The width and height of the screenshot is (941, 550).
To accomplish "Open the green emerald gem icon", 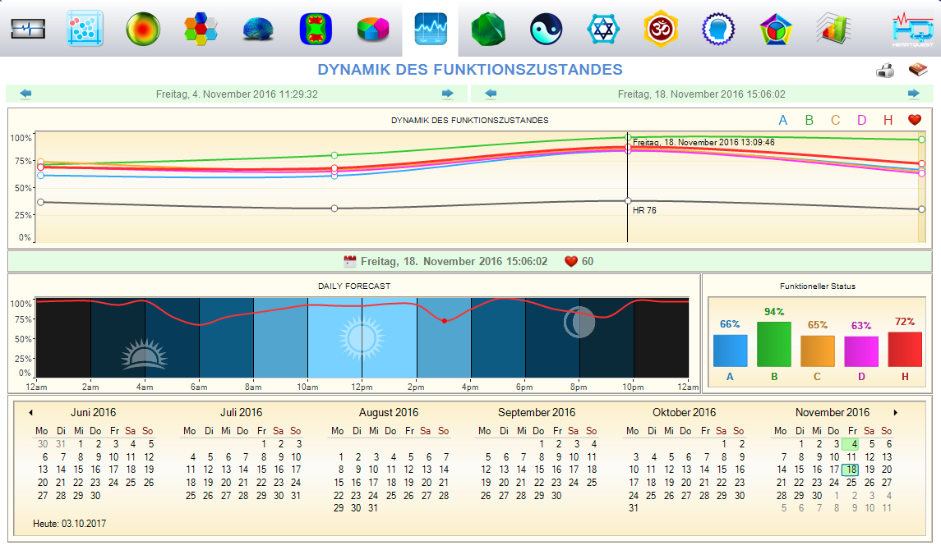I will pyautogui.click(x=488, y=29).
